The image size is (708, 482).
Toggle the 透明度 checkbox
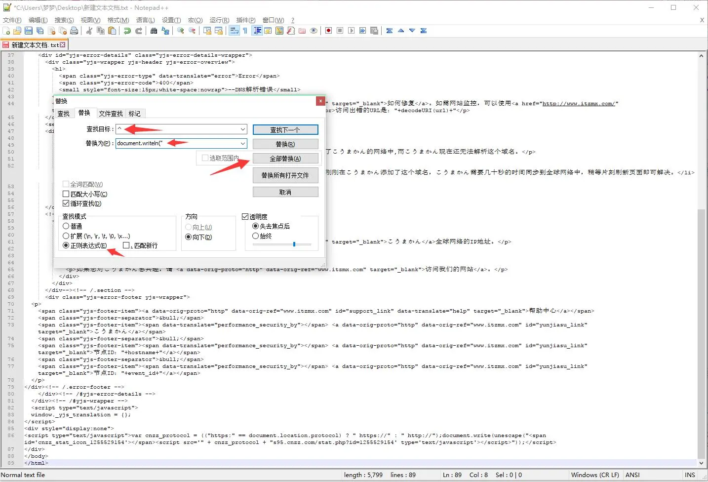point(245,217)
